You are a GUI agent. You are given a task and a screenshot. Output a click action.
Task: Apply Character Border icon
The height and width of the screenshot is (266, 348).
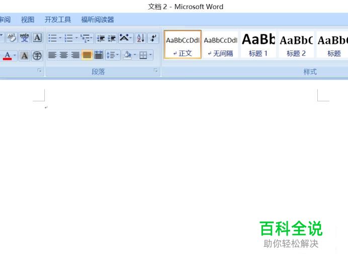[37, 38]
